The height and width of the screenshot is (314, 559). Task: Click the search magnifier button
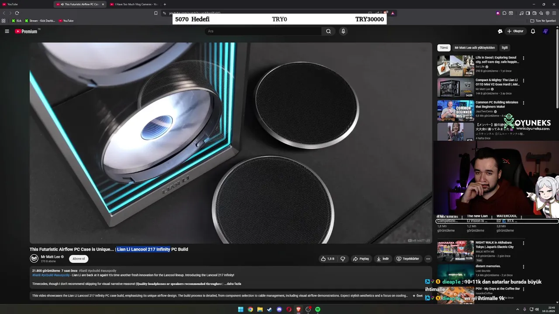click(x=328, y=31)
